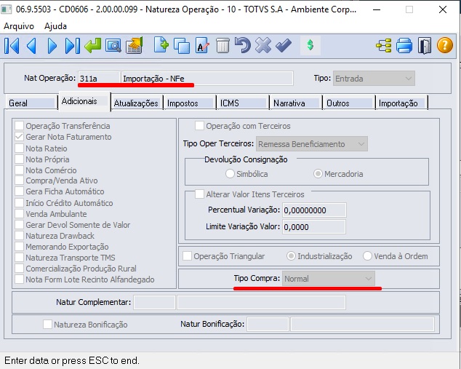Switch to the Importação tab
This screenshot has width=461, height=369.
pos(401,103)
